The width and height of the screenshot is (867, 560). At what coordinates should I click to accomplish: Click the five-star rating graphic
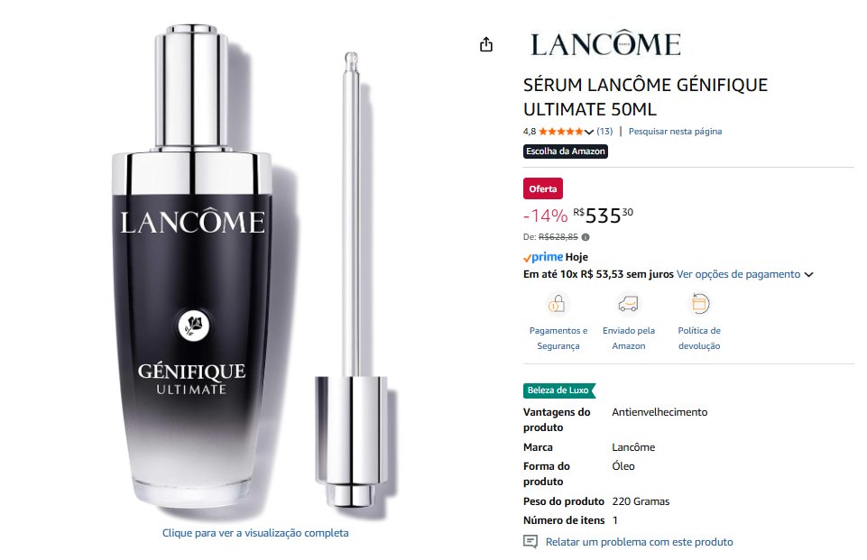[x=560, y=132]
